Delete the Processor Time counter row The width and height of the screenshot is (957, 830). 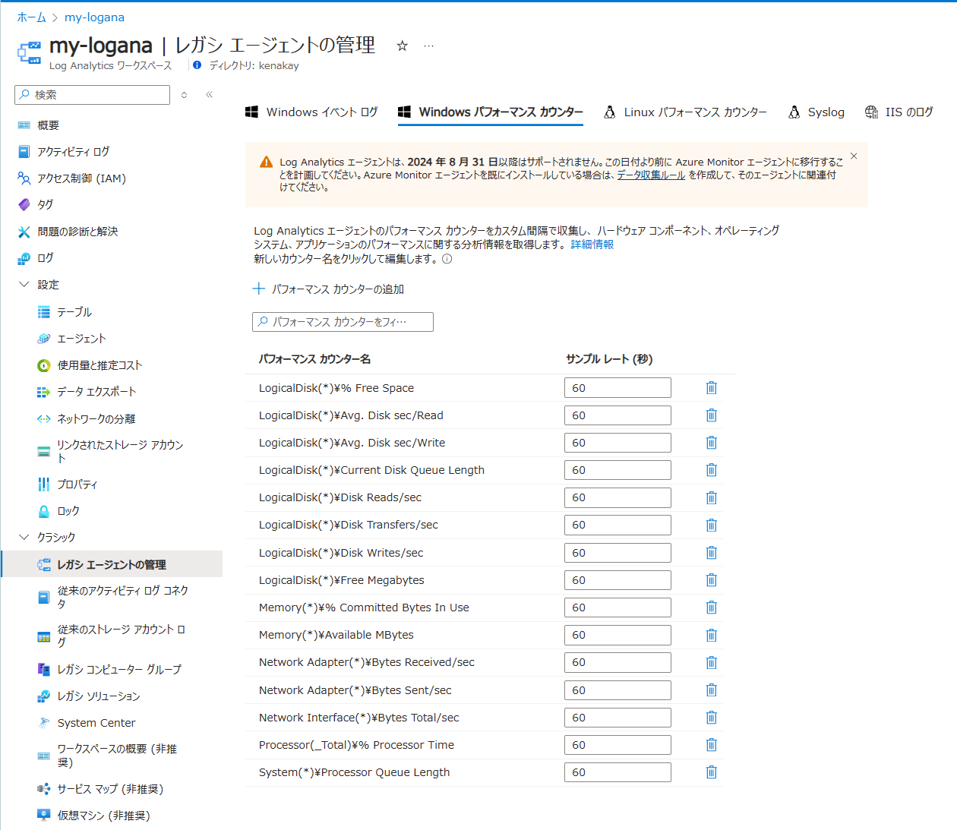point(711,745)
